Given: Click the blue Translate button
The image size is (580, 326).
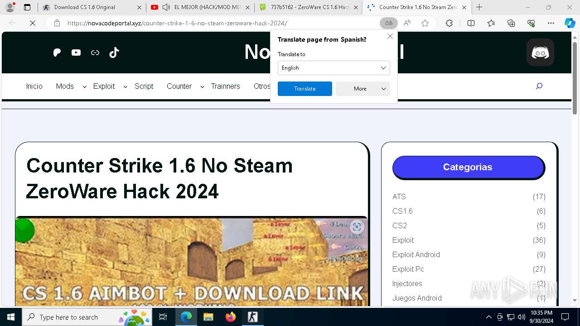Looking at the screenshot, I should [x=305, y=89].
